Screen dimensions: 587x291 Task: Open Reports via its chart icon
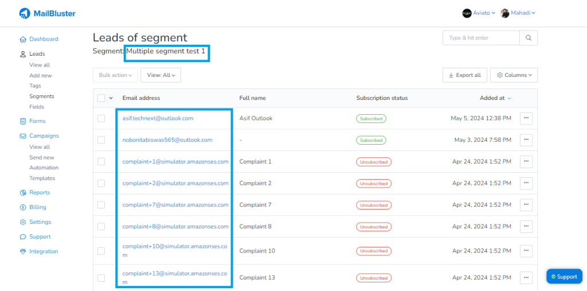click(23, 193)
